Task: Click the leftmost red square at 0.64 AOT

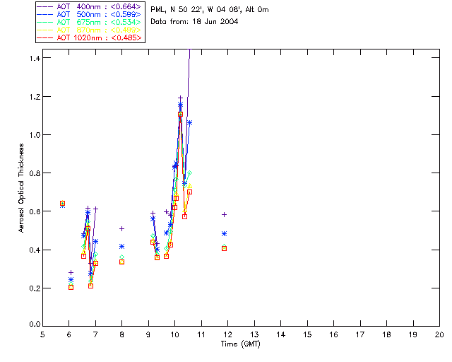Action: pyautogui.click(x=62, y=204)
